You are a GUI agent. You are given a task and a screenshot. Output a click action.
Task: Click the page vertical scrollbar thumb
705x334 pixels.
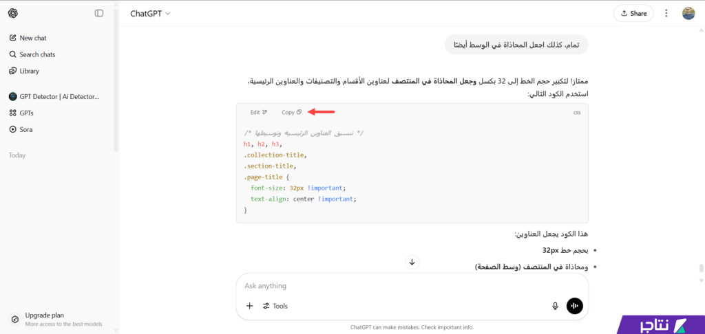(700, 269)
